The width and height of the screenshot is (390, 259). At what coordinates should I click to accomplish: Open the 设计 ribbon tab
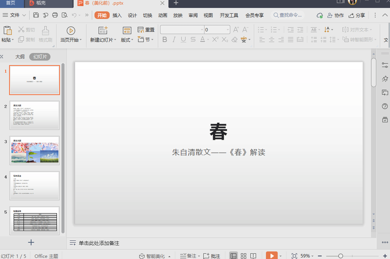pyautogui.click(x=132, y=16)
